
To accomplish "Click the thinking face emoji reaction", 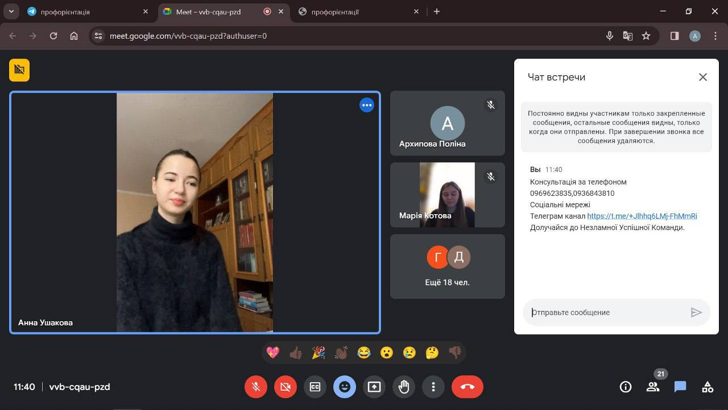I will pos(432,352).
